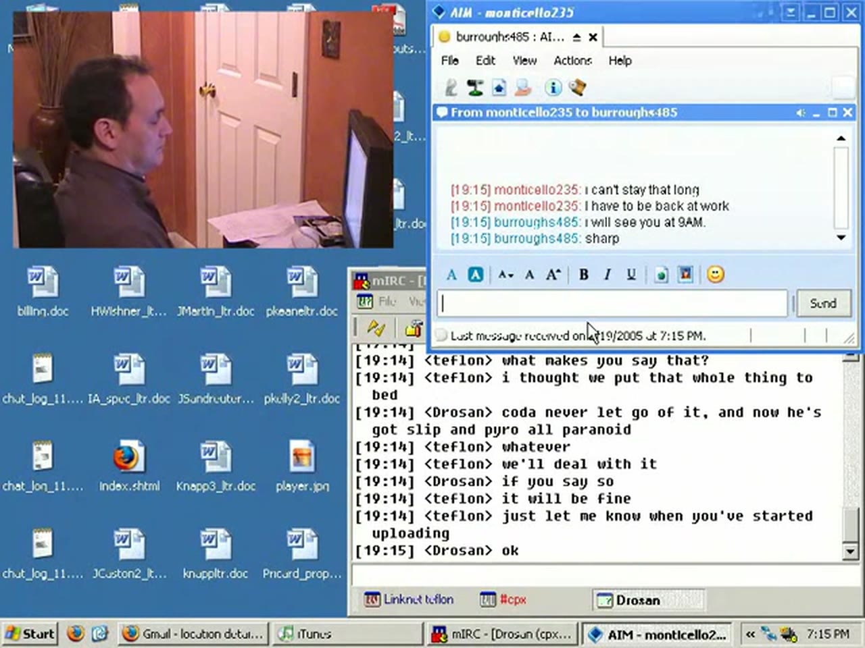
Task: Select knappltr.doc desktop icon
Action: [216, 553]
